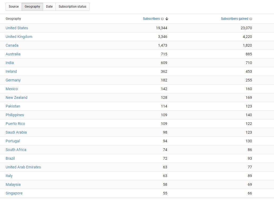Open help icon next to Subscribers gained

[251, 19]
